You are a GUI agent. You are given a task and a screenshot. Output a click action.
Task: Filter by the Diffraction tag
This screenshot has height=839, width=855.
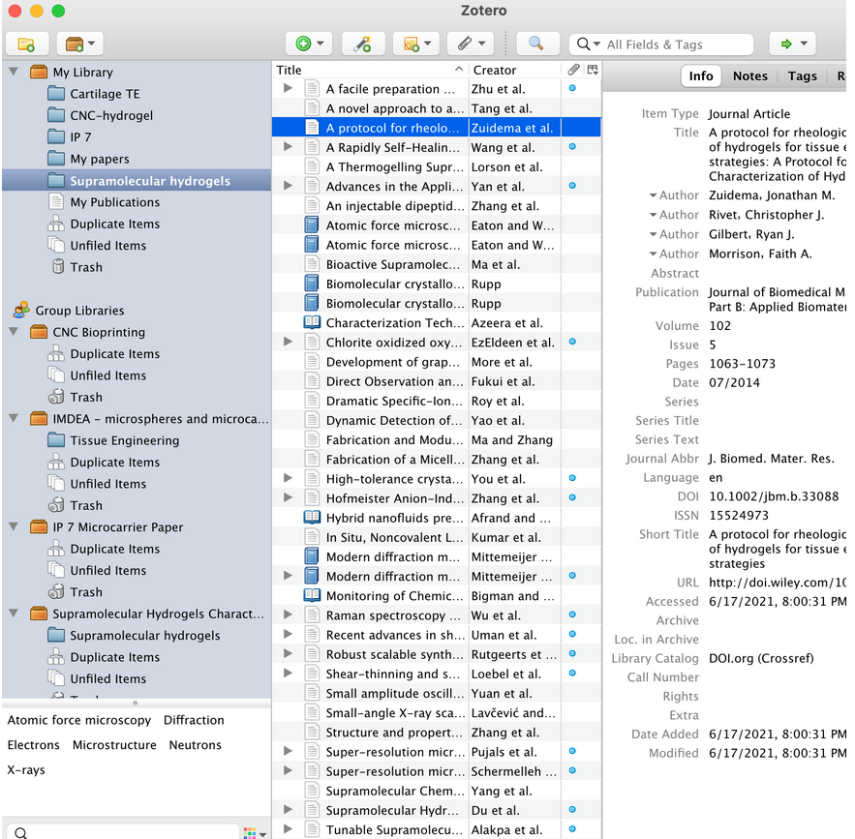[x=194, y=720]
